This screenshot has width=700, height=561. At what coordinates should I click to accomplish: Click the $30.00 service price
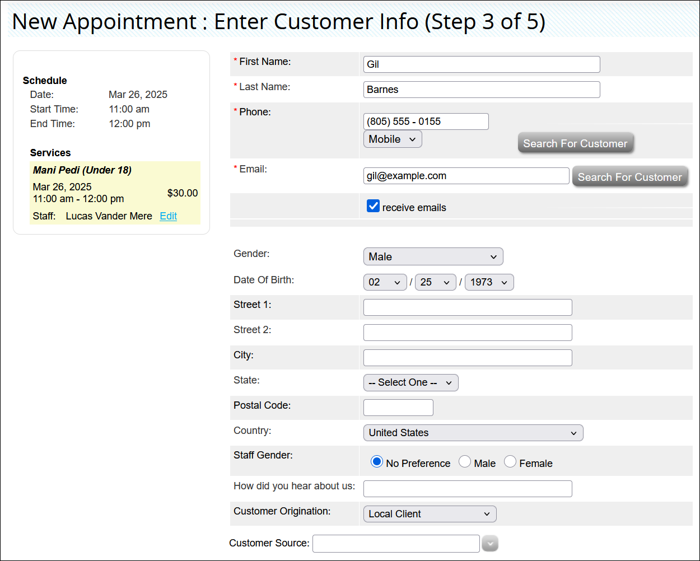pyautogui.click(x=183, y=193)
